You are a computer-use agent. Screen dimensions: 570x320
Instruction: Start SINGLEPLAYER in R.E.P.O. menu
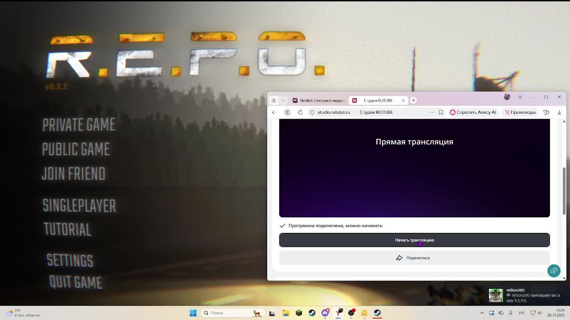click(x=79, y=206)
